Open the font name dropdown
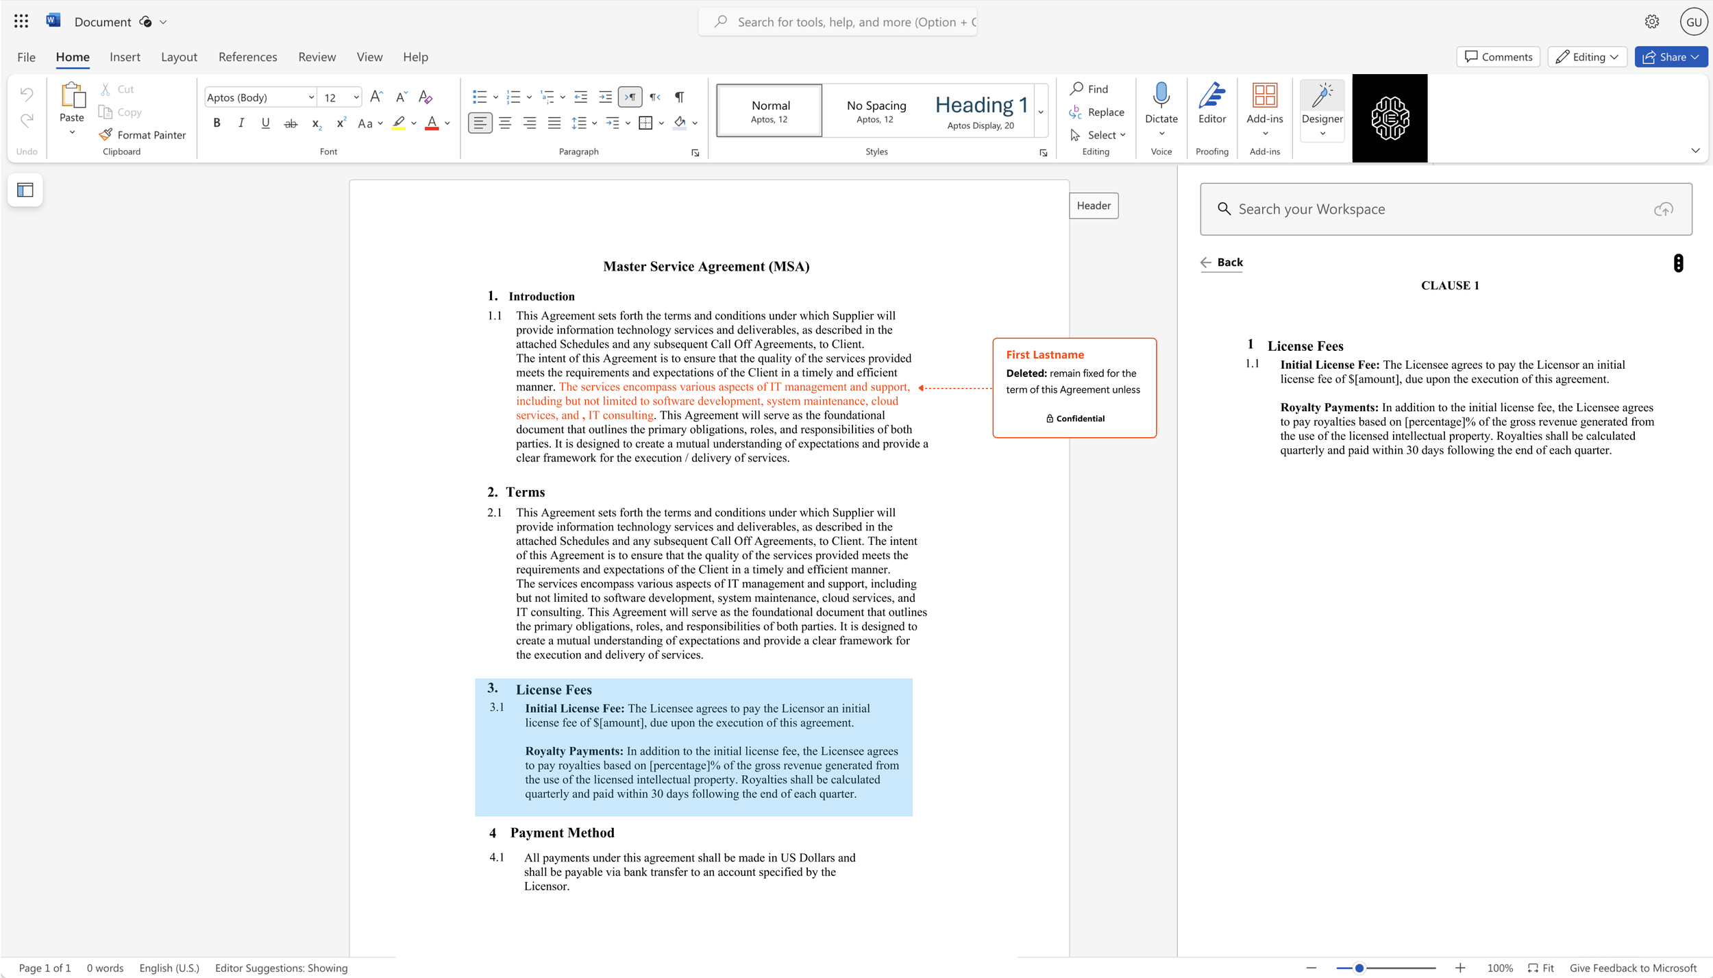 (x=311, y=97)
